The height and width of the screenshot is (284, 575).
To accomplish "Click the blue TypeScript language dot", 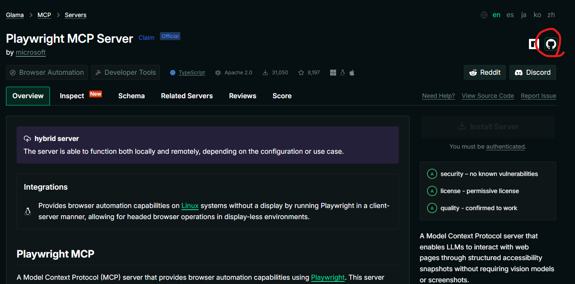I will coord(173,73).
